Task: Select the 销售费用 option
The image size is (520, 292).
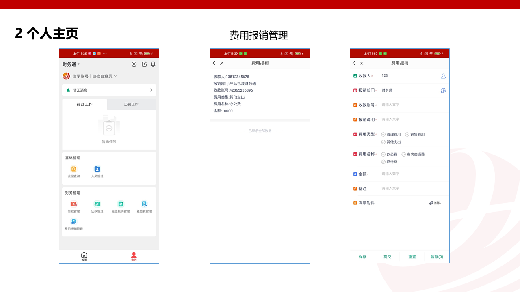Action: [x=415, y=135]
